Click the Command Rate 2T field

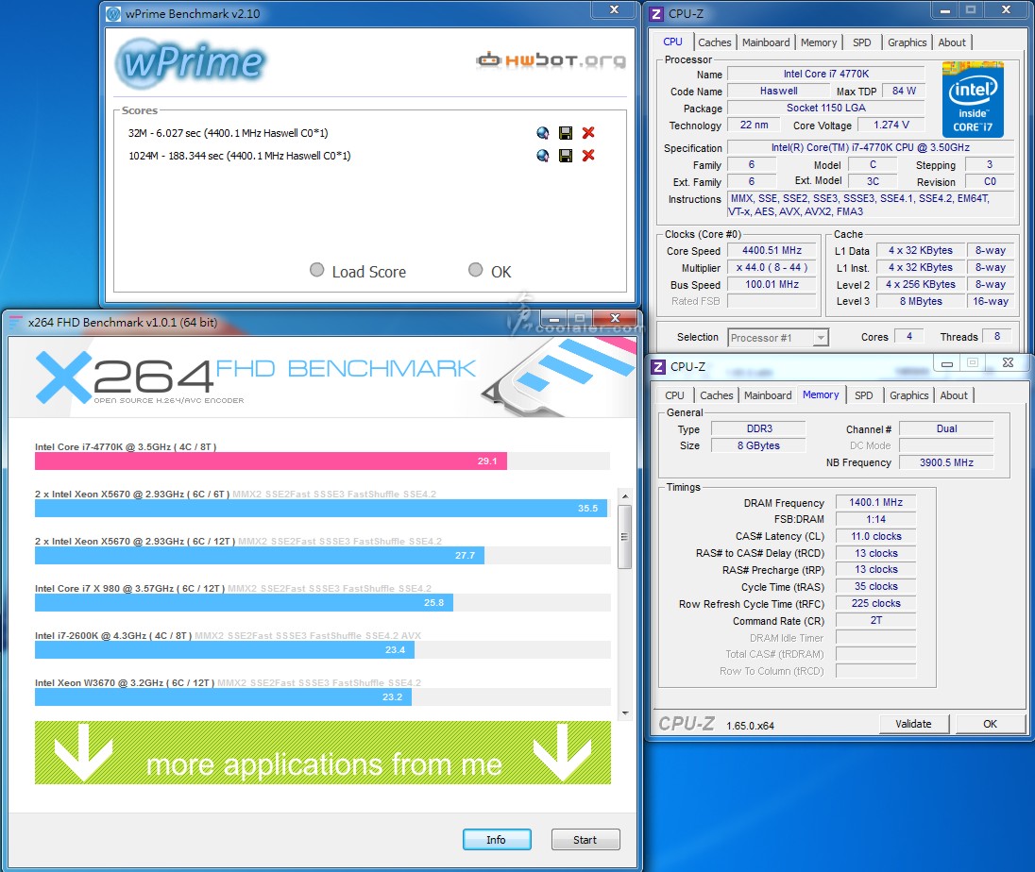click(876, 621)
